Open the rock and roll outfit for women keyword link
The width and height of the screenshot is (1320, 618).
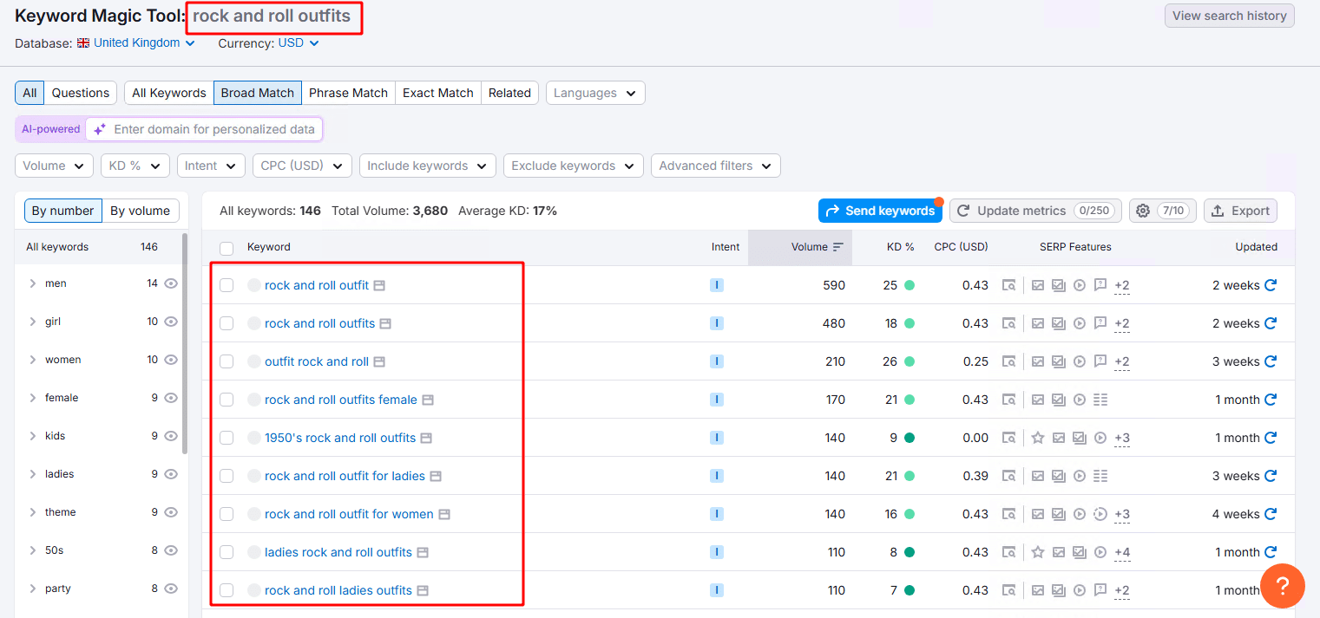349,514
